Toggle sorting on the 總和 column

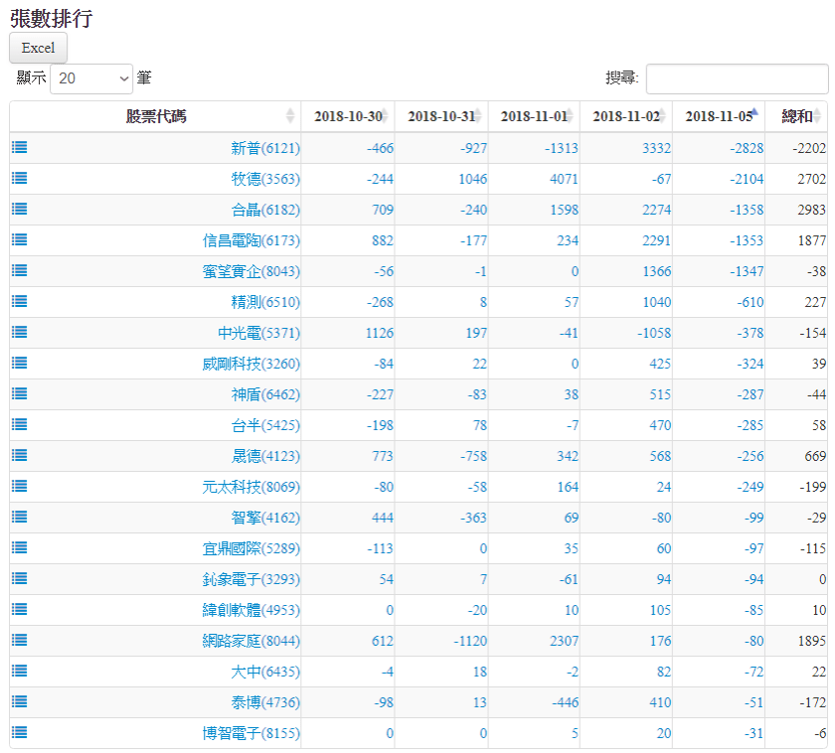(x=796, y=116)
